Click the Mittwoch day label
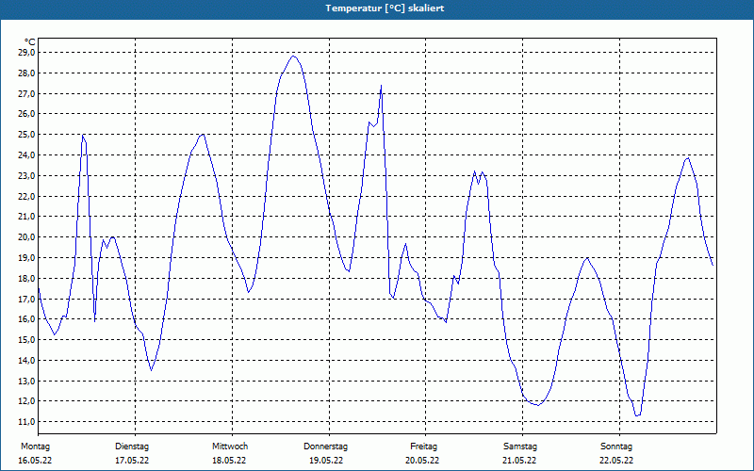The height and width of the screenshot is (471, 754). pyautogui.click(x=230, y=447)
